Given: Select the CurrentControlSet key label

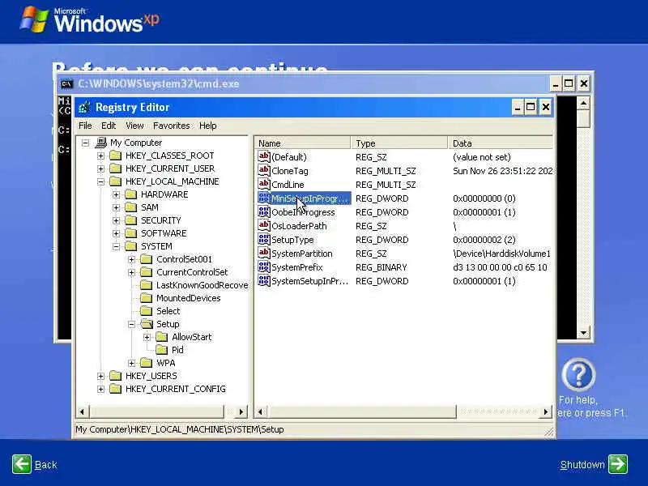Looking at the screenshot, I should 192,272.
